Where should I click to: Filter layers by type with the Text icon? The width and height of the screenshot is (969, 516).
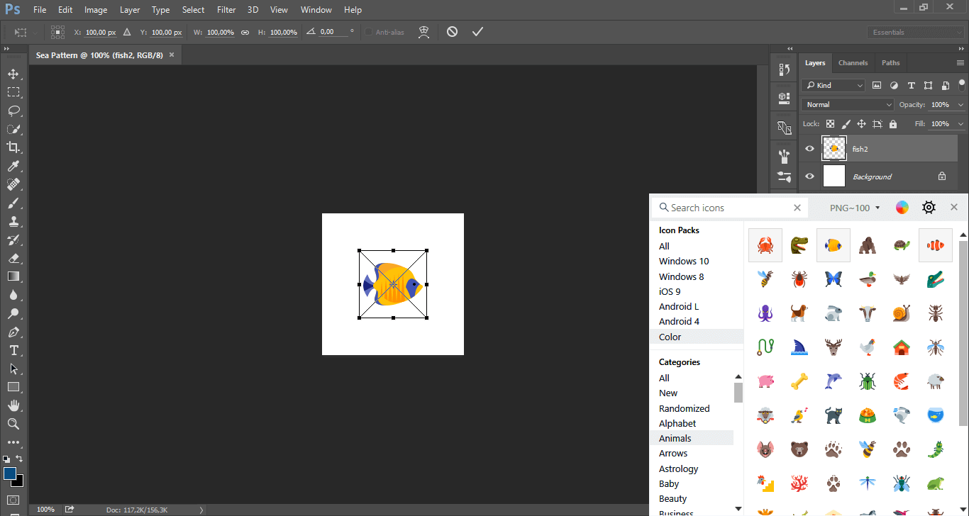click(912, 85)
